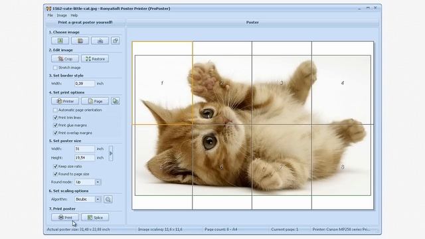Click the poster Width input field

click(x=84, y=149)
